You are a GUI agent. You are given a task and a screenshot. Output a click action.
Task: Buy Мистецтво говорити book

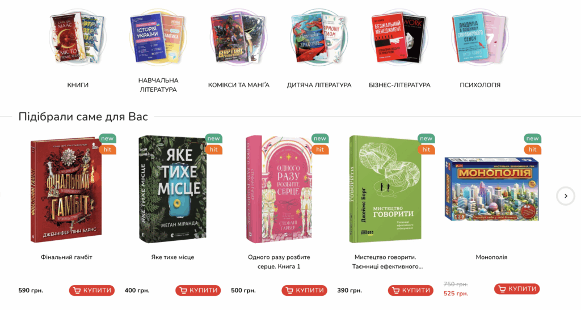[x=411, y=290]
